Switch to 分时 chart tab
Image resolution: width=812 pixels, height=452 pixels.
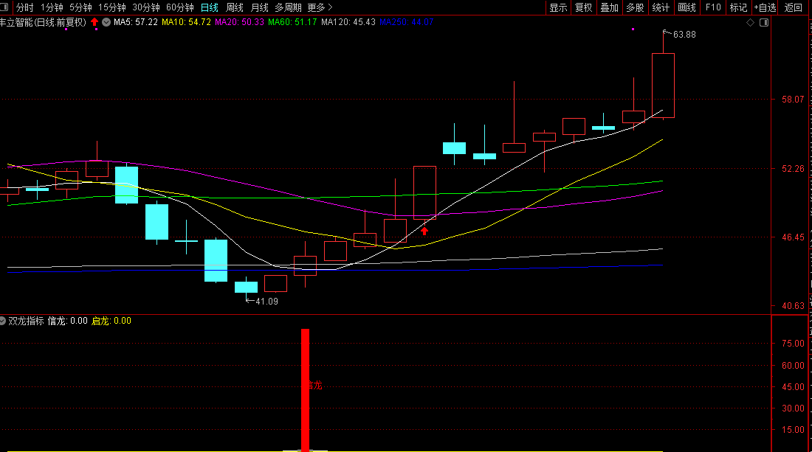(x=24, y=7)
